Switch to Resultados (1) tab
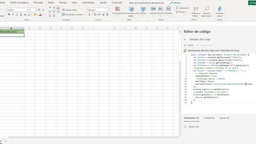The width and height of the screenshot is (256, 144). click(192, 118)
